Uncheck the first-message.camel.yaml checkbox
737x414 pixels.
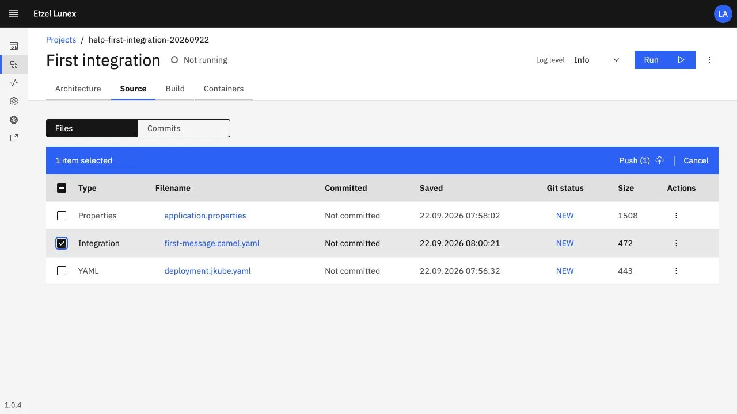tap(62, 243)
